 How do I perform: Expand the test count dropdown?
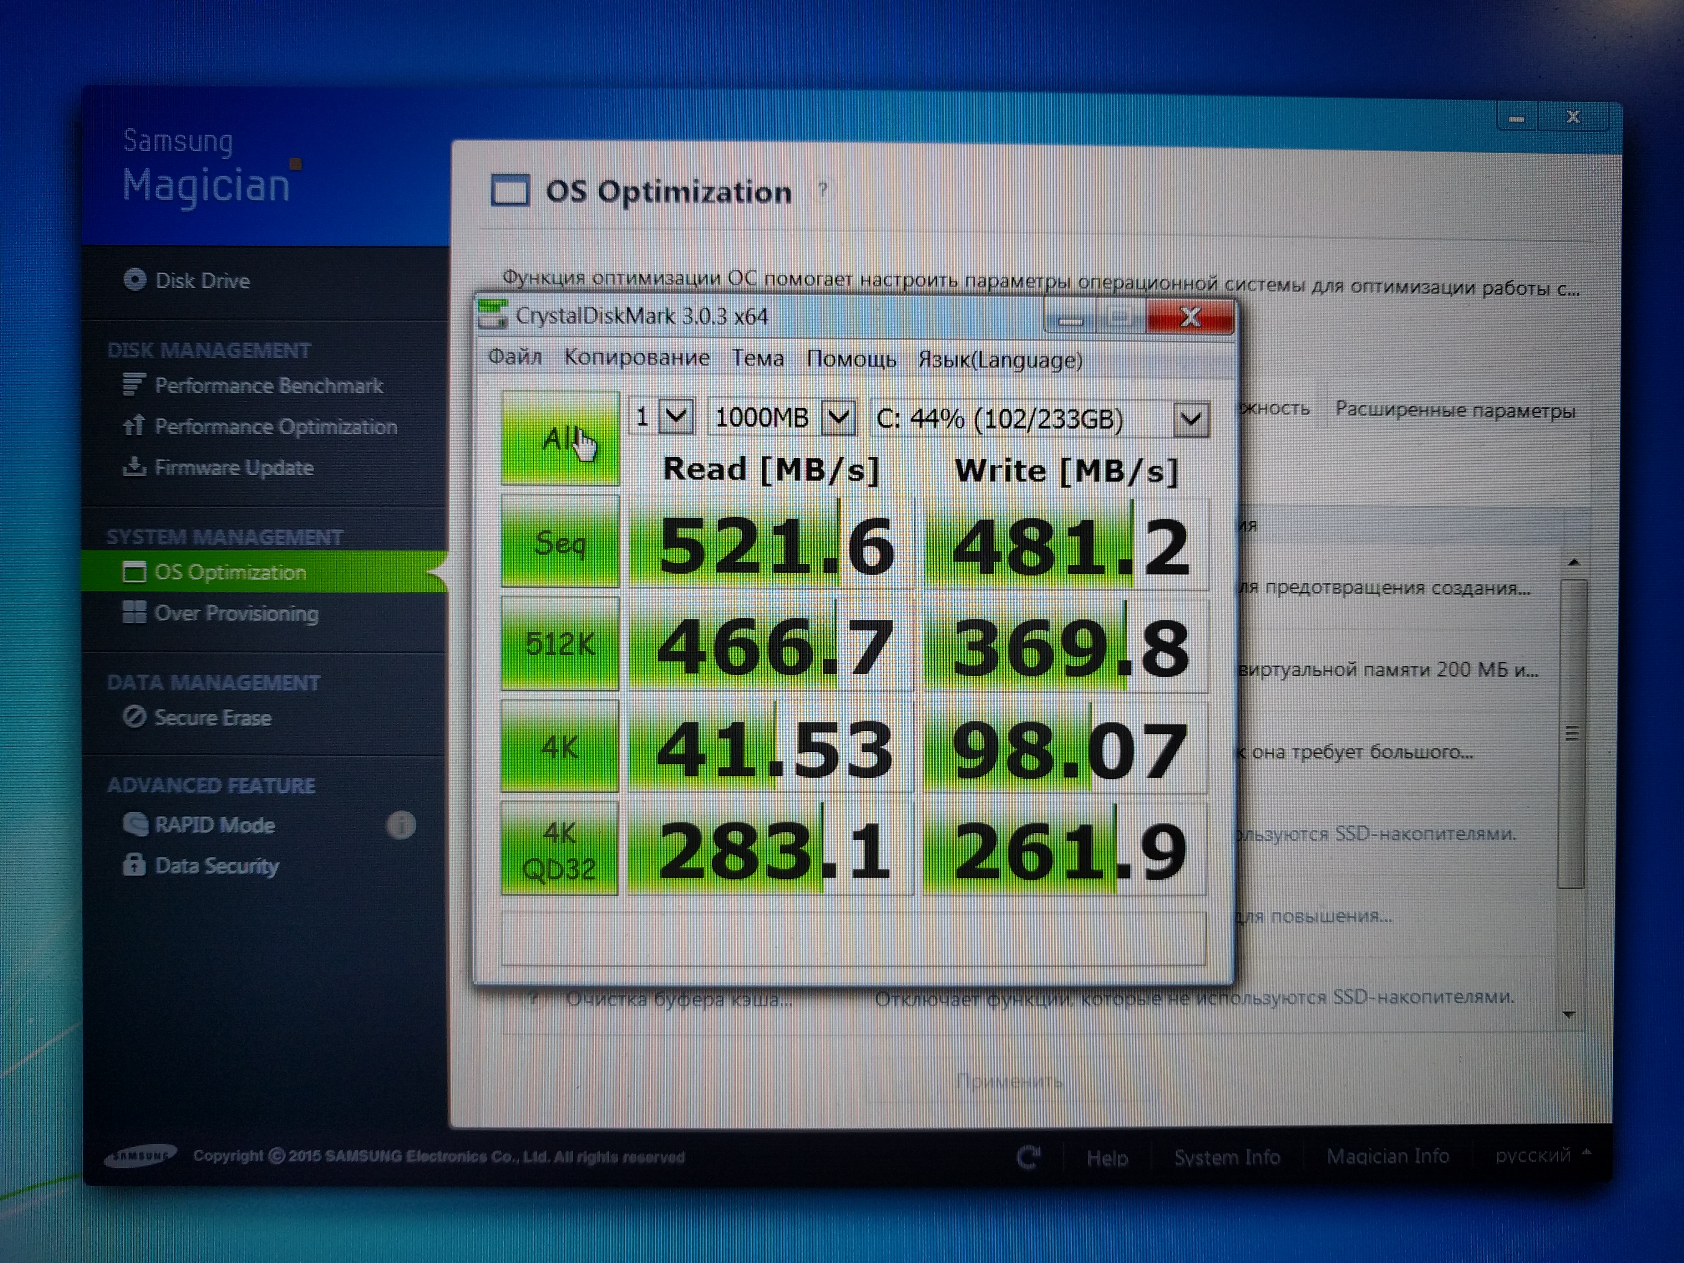click(676, 417)
